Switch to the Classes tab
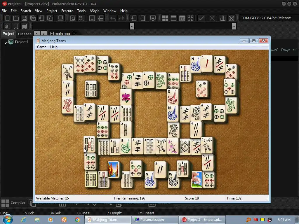The height and width of the screenshot is (224, 299). (x=25, y=34)
